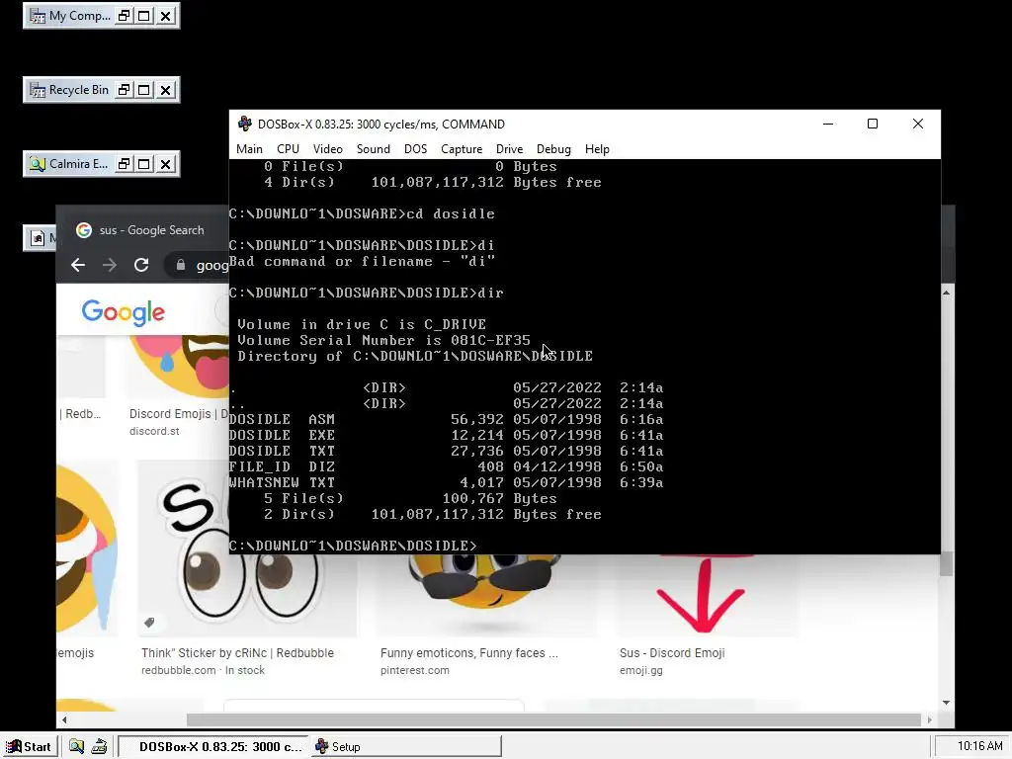Maximize the DOSBox-X window

coord(873,124)
